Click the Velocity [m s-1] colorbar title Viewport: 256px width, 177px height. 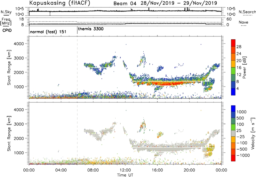click(x=253, y=133)
